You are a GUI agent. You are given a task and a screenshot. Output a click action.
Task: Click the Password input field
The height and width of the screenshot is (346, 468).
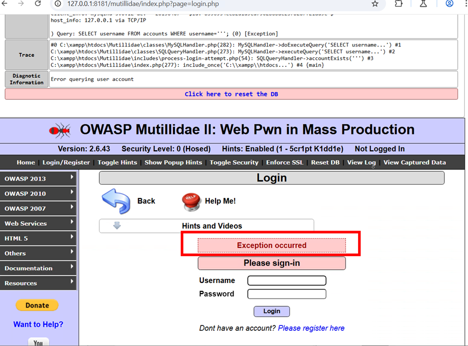(x=287, y=294)
